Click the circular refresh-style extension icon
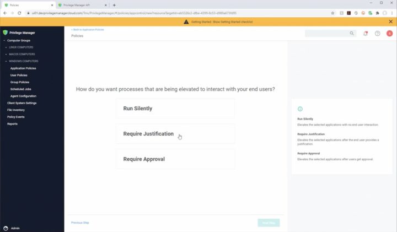 point(356,13)
